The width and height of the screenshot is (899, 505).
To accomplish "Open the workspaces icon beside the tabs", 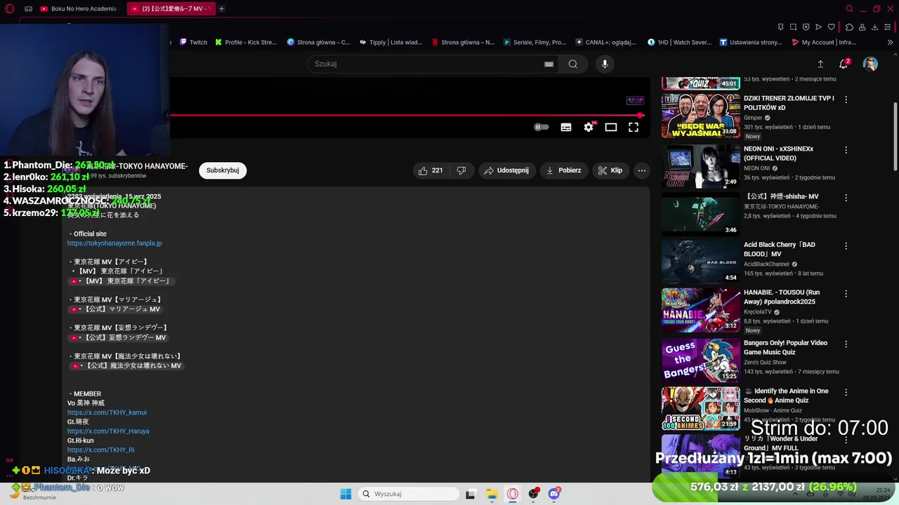I will click(28, 9).
